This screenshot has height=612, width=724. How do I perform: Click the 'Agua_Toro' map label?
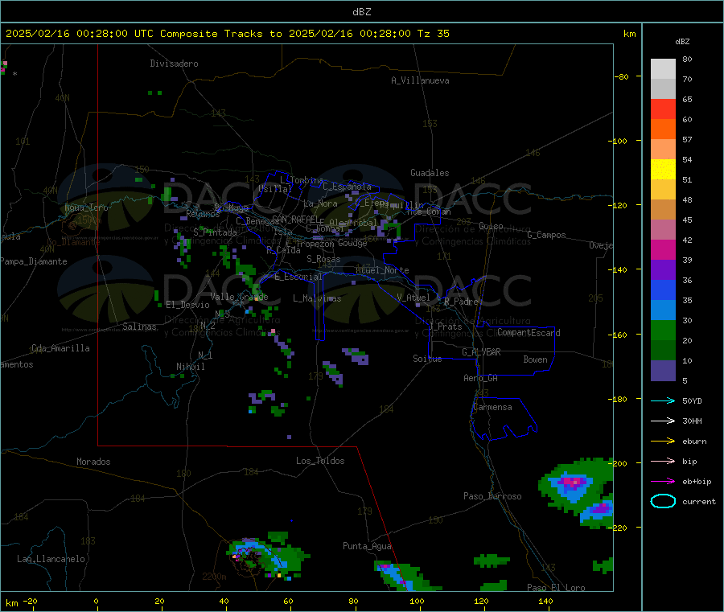(x=86, y=207)
